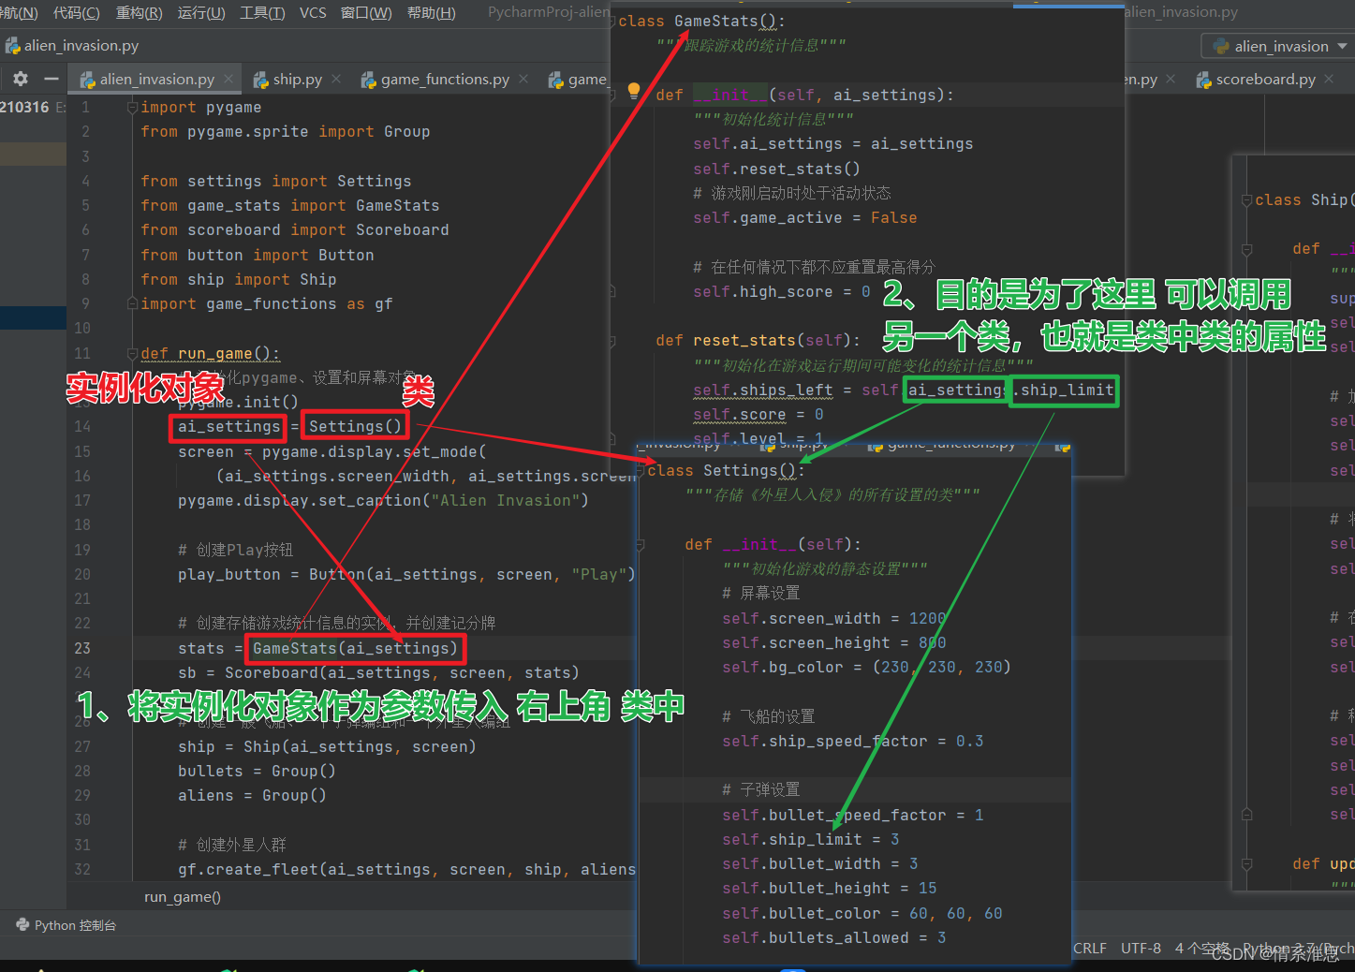Click 'self.bullet_height = 15' in Settings
Screen dimensions: 1355x972
[x=830, y=888]
